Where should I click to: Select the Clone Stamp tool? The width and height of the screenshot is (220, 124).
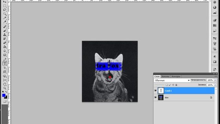4,34
